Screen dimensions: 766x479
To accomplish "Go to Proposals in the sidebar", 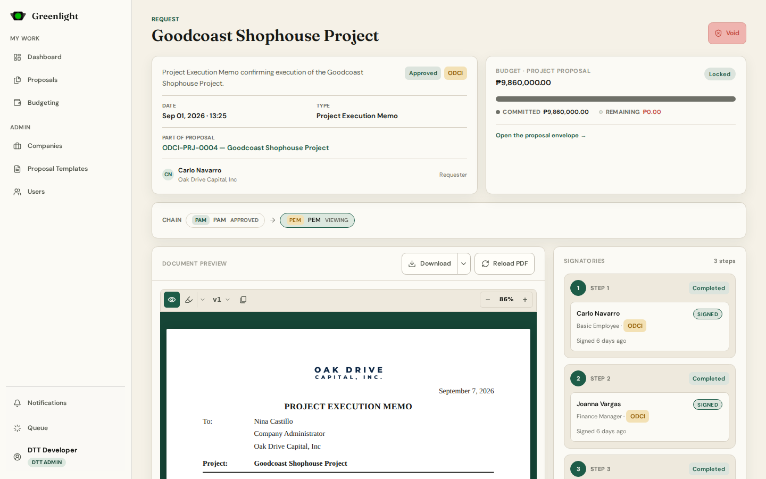I will [65, 80].
